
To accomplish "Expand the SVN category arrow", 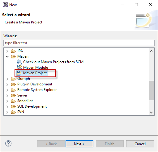I will (7, 112).
